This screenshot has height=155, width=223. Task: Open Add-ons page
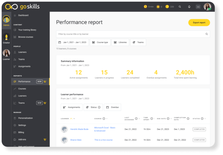22,139
